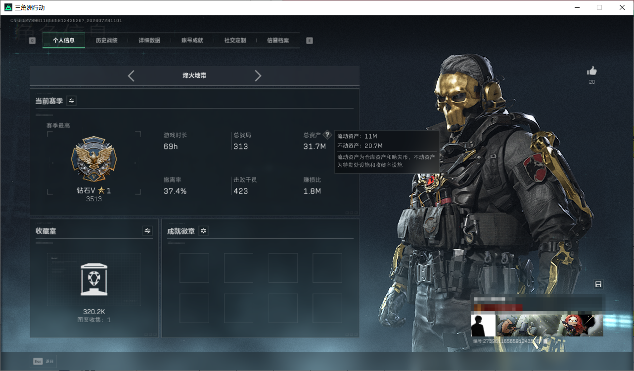Click the 击败干员 label
This screenshot has width=634, height=371.
coord(245,180)
